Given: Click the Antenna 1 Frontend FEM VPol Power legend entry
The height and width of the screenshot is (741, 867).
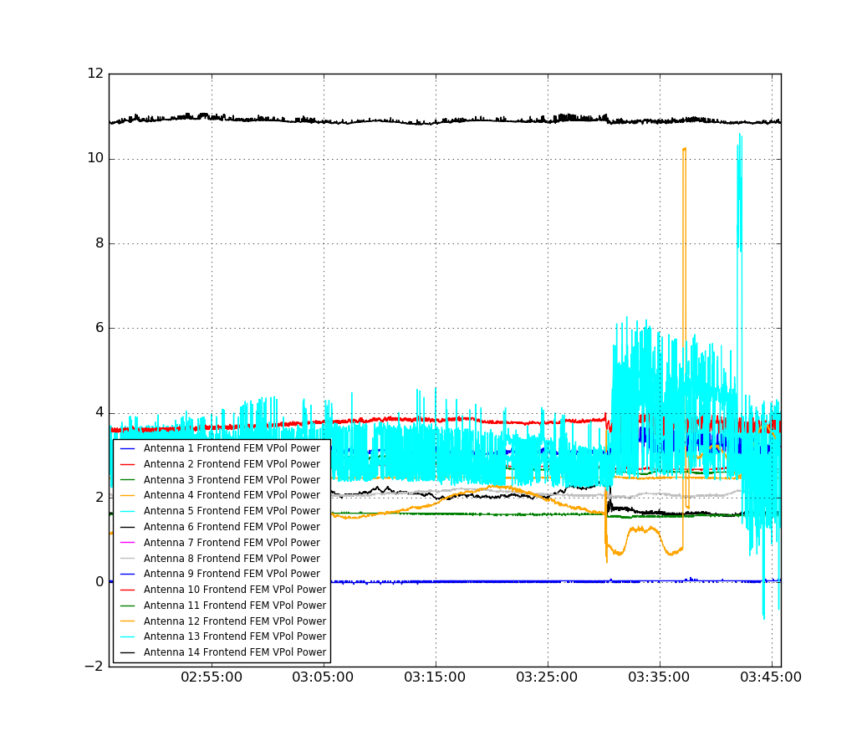Looking at the screenshot, I should click(x=220, y=448).
